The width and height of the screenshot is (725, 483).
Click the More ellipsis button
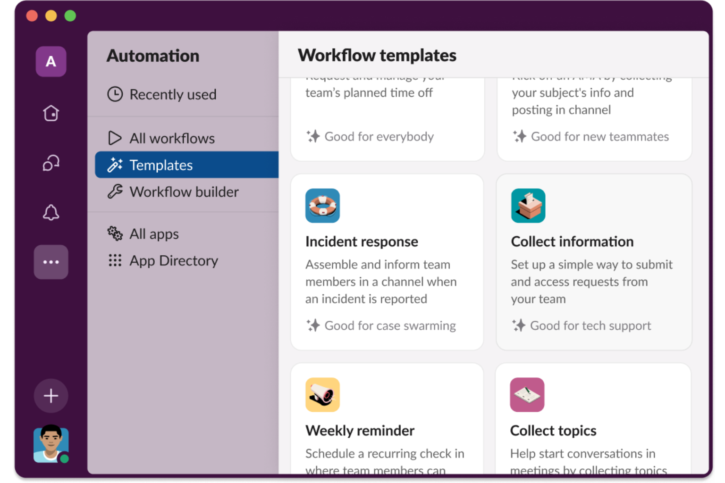(x=51, y=262)
